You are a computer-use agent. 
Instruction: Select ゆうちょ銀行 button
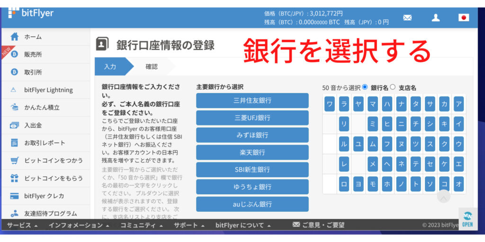coord(252,187)
